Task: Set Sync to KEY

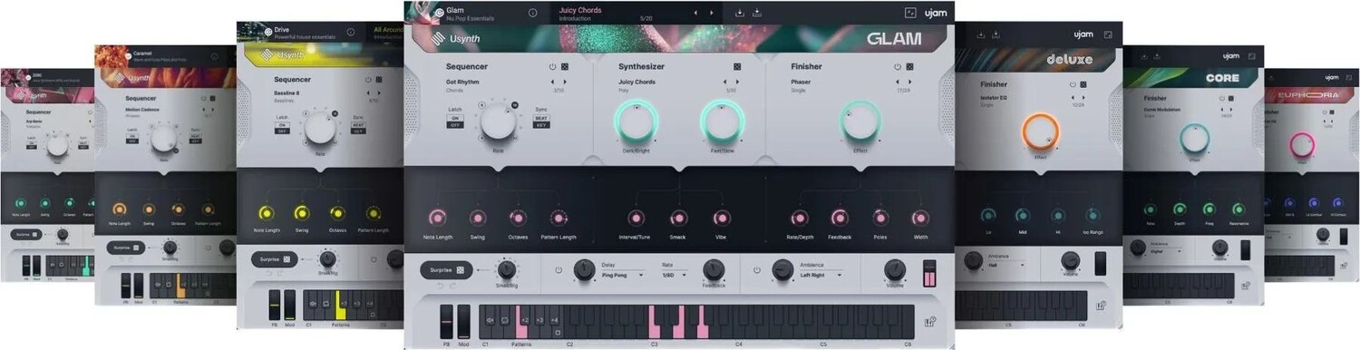Action: (x=541, y=125)
